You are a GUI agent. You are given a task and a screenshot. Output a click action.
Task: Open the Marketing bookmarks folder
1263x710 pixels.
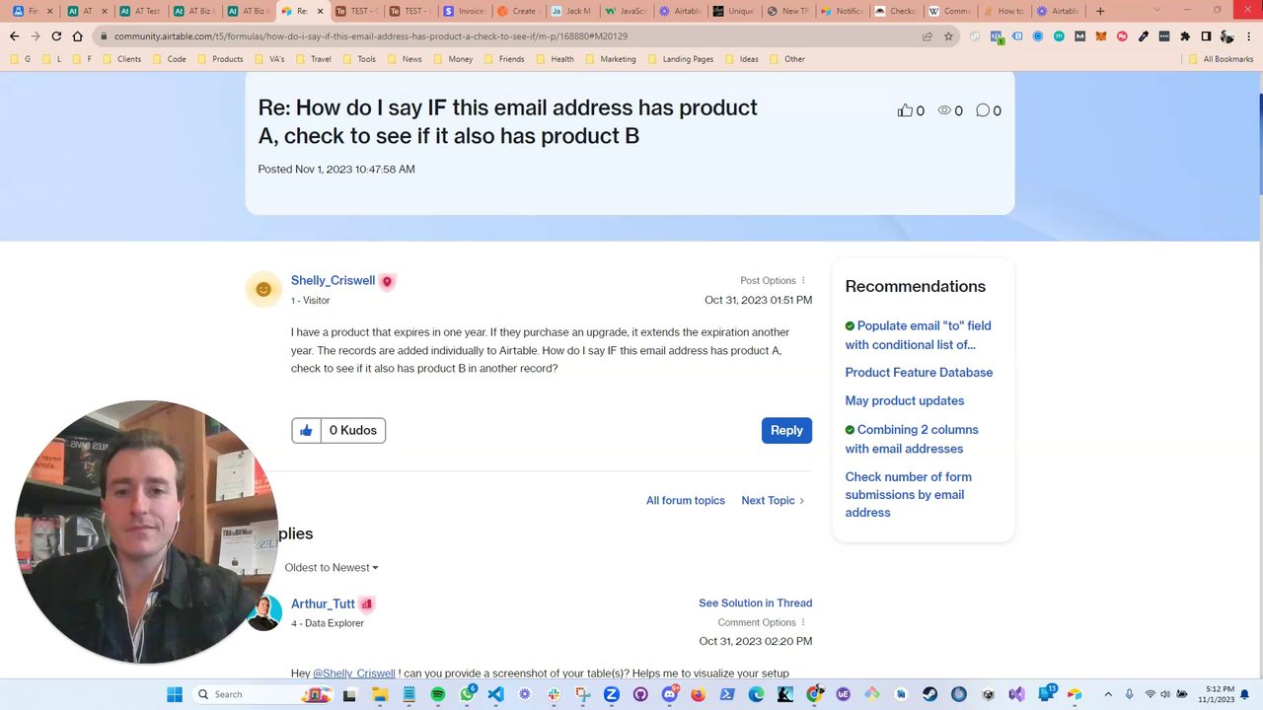coord(611,59)
